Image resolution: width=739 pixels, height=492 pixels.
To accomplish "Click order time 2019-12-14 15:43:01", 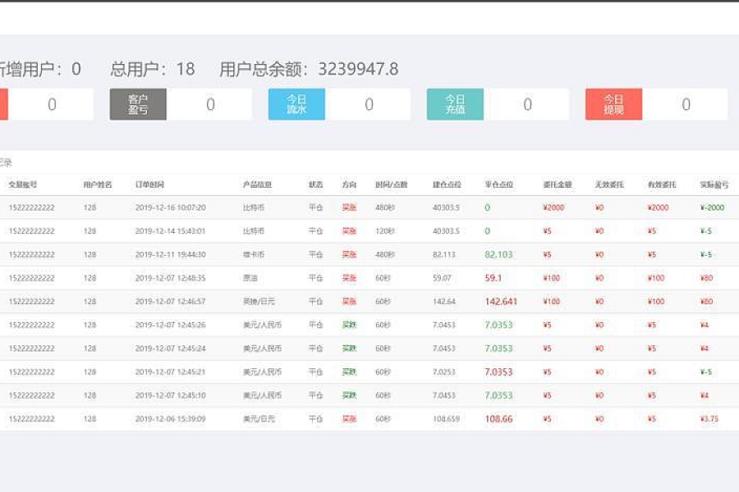I will coord(170,231).
